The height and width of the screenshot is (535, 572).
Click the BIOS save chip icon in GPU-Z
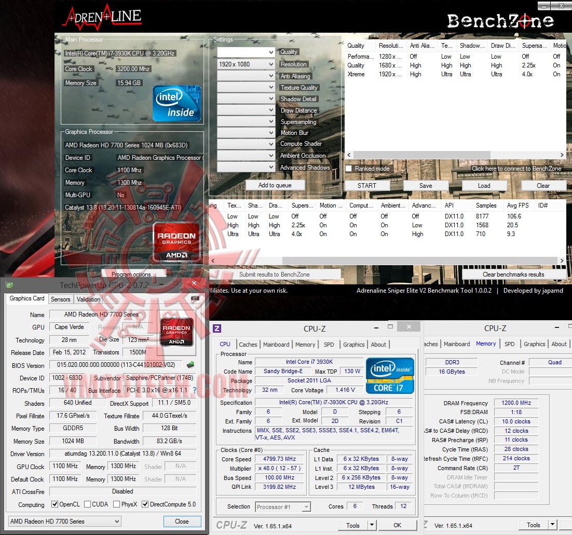[x=190, y=364]
